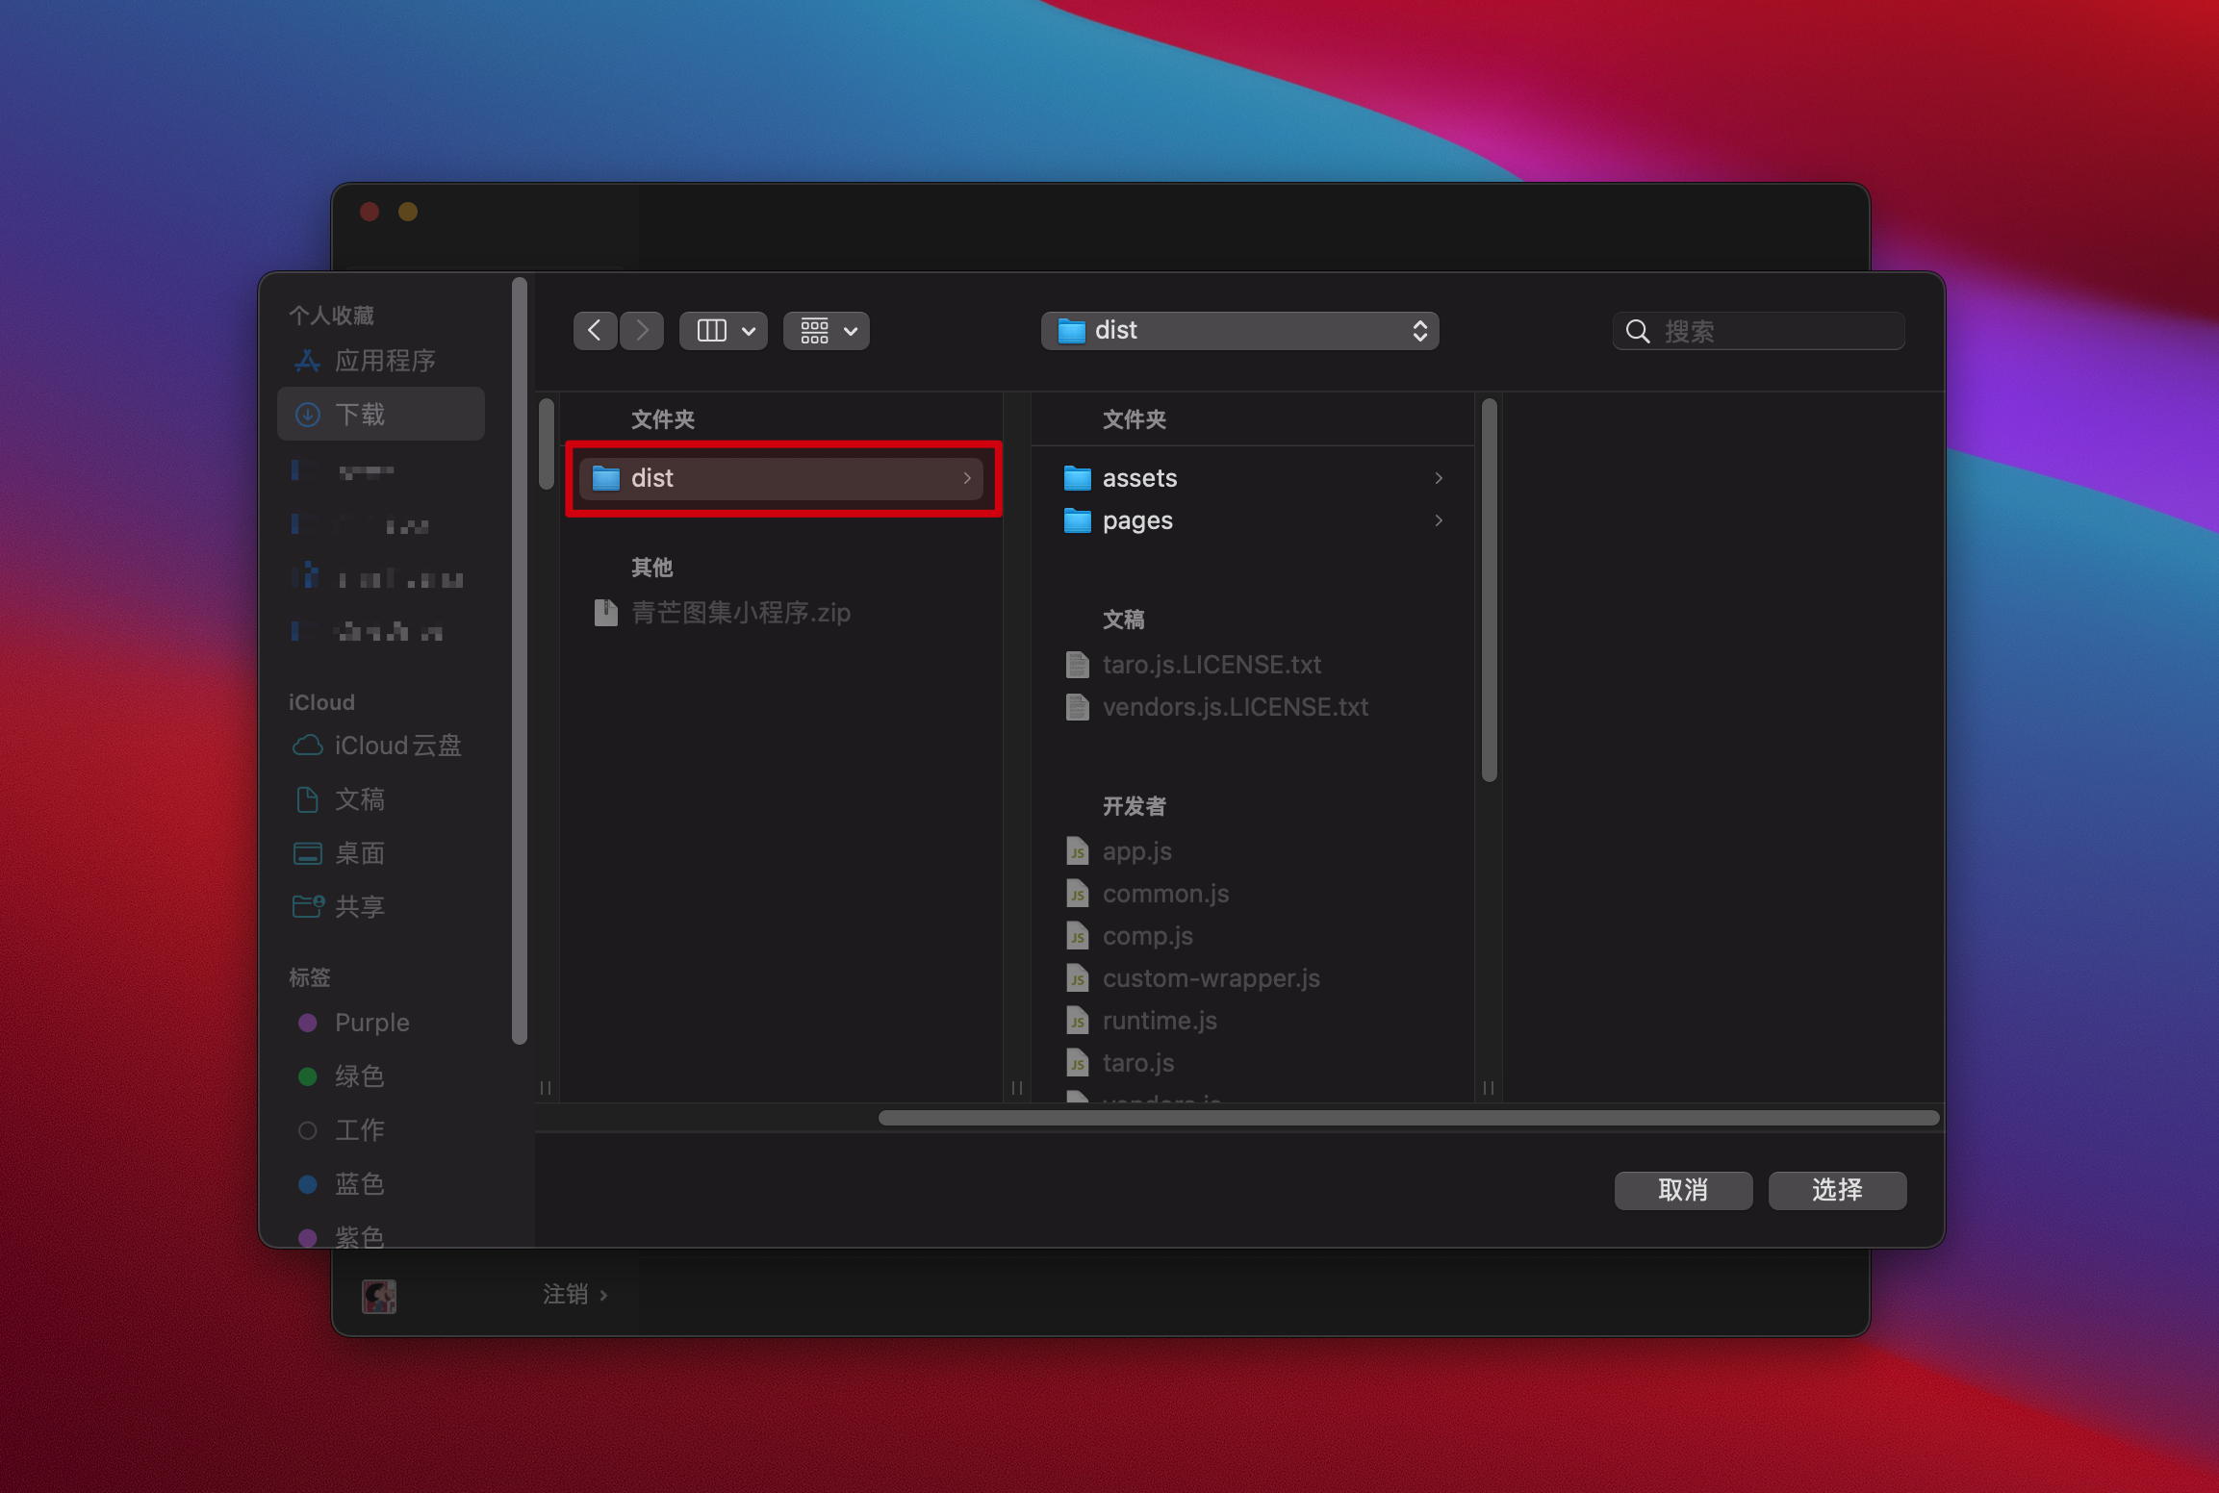Expand pages with its chevron
Image resolution: width=2219 pixels, height=1493 pixels.
1439,520
